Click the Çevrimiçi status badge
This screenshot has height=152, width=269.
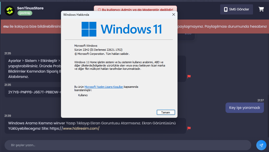25,13
